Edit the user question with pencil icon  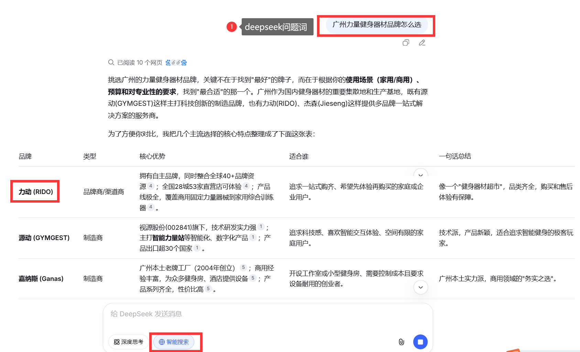422,43
